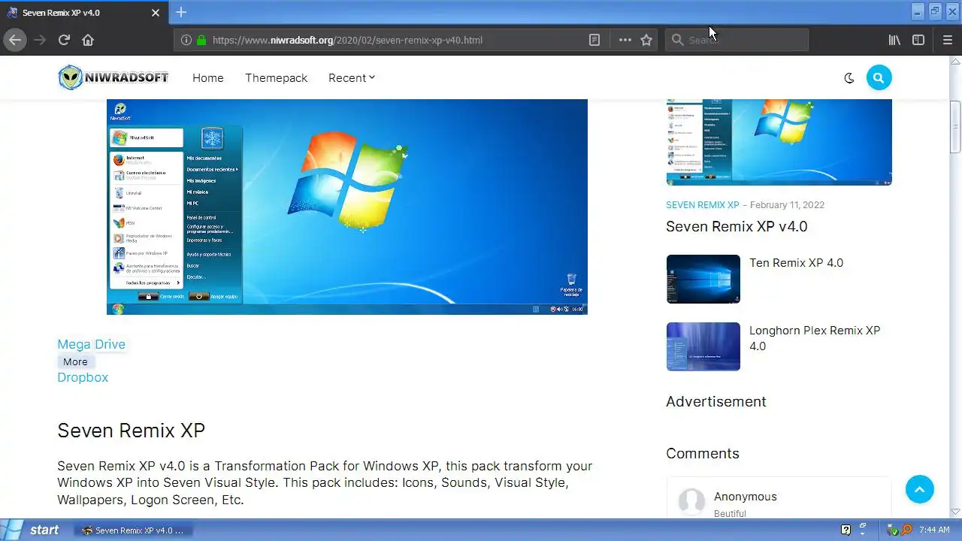This screenshot has width=962, height=541.
Task: Go back with the browser back arrow
Action: click(15, 40)
